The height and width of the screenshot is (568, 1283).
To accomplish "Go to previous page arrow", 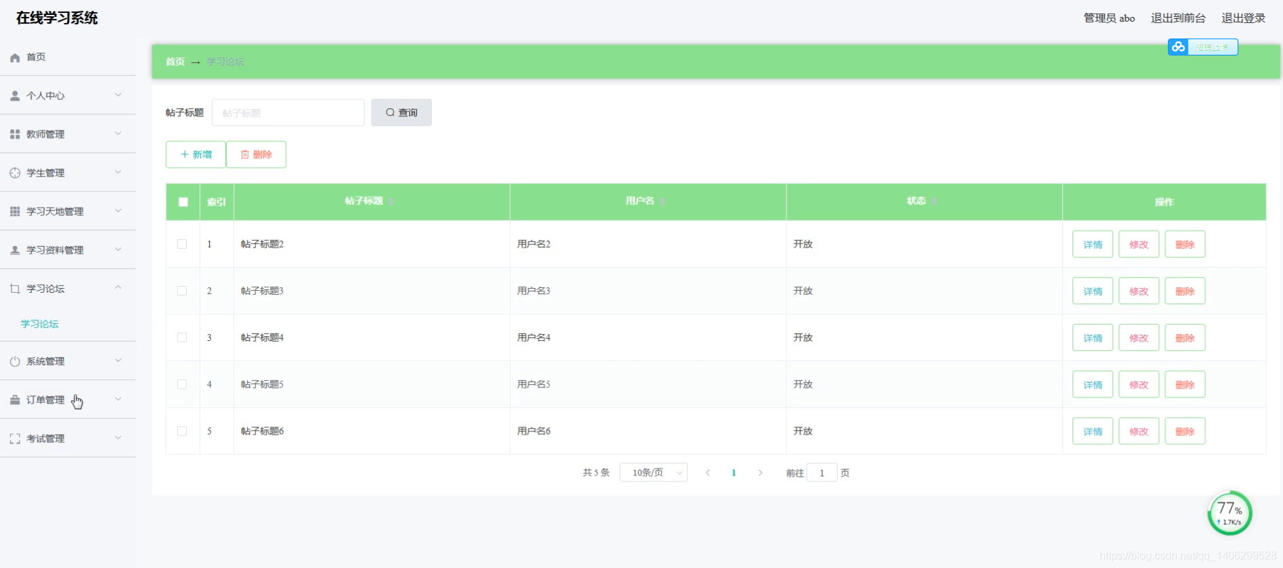I will point(708,473).
